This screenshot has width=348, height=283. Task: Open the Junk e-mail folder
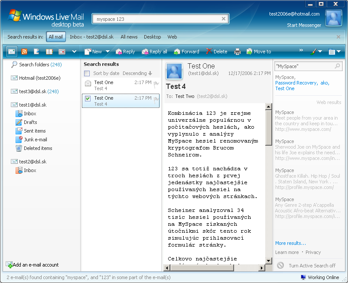point(31,140)
